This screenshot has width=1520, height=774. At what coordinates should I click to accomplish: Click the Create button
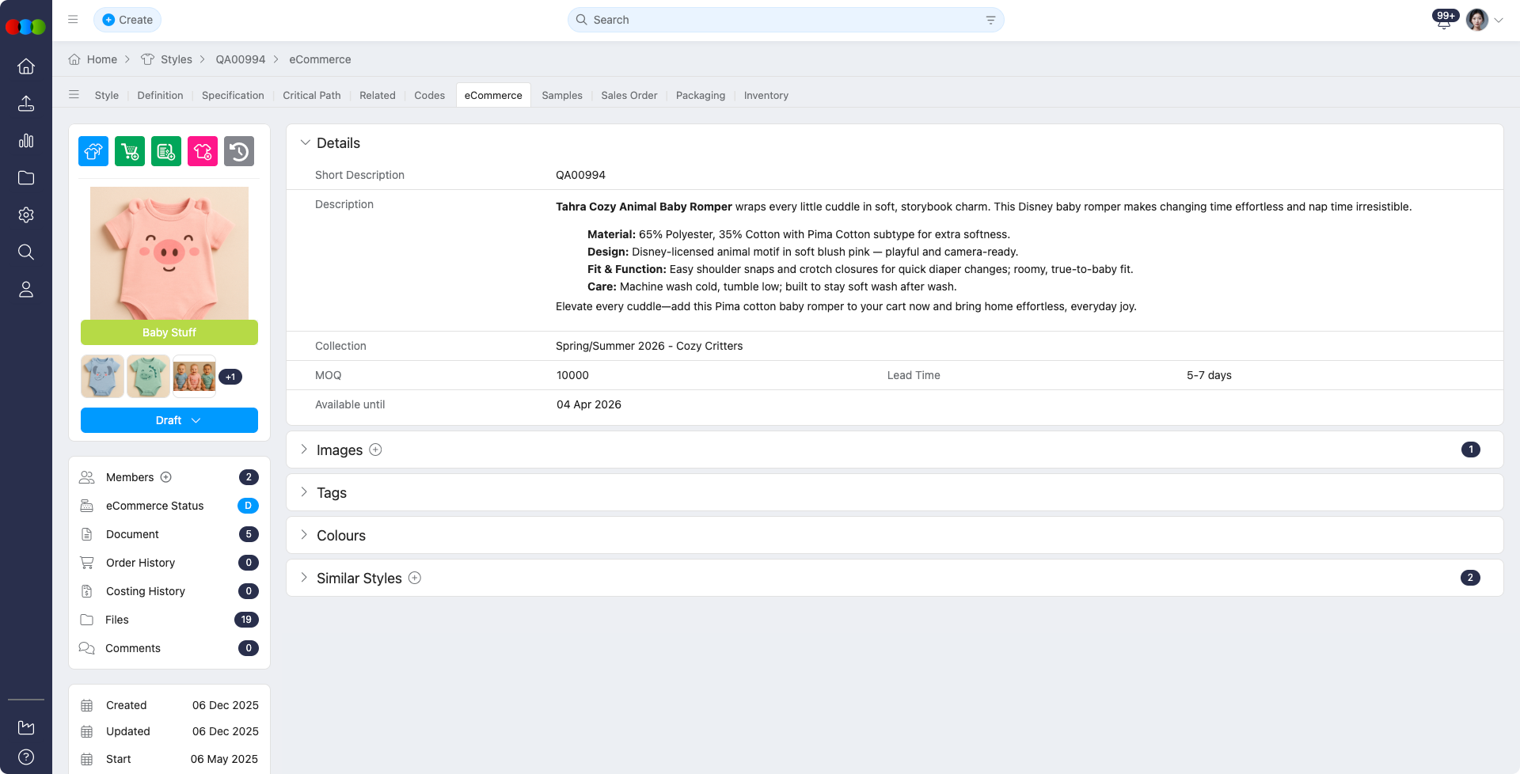coord(127,19)
